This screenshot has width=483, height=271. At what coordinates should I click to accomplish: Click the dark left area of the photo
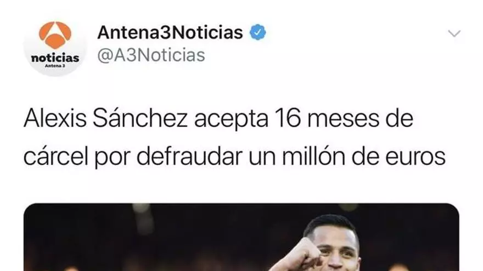(x=123, y=240)
